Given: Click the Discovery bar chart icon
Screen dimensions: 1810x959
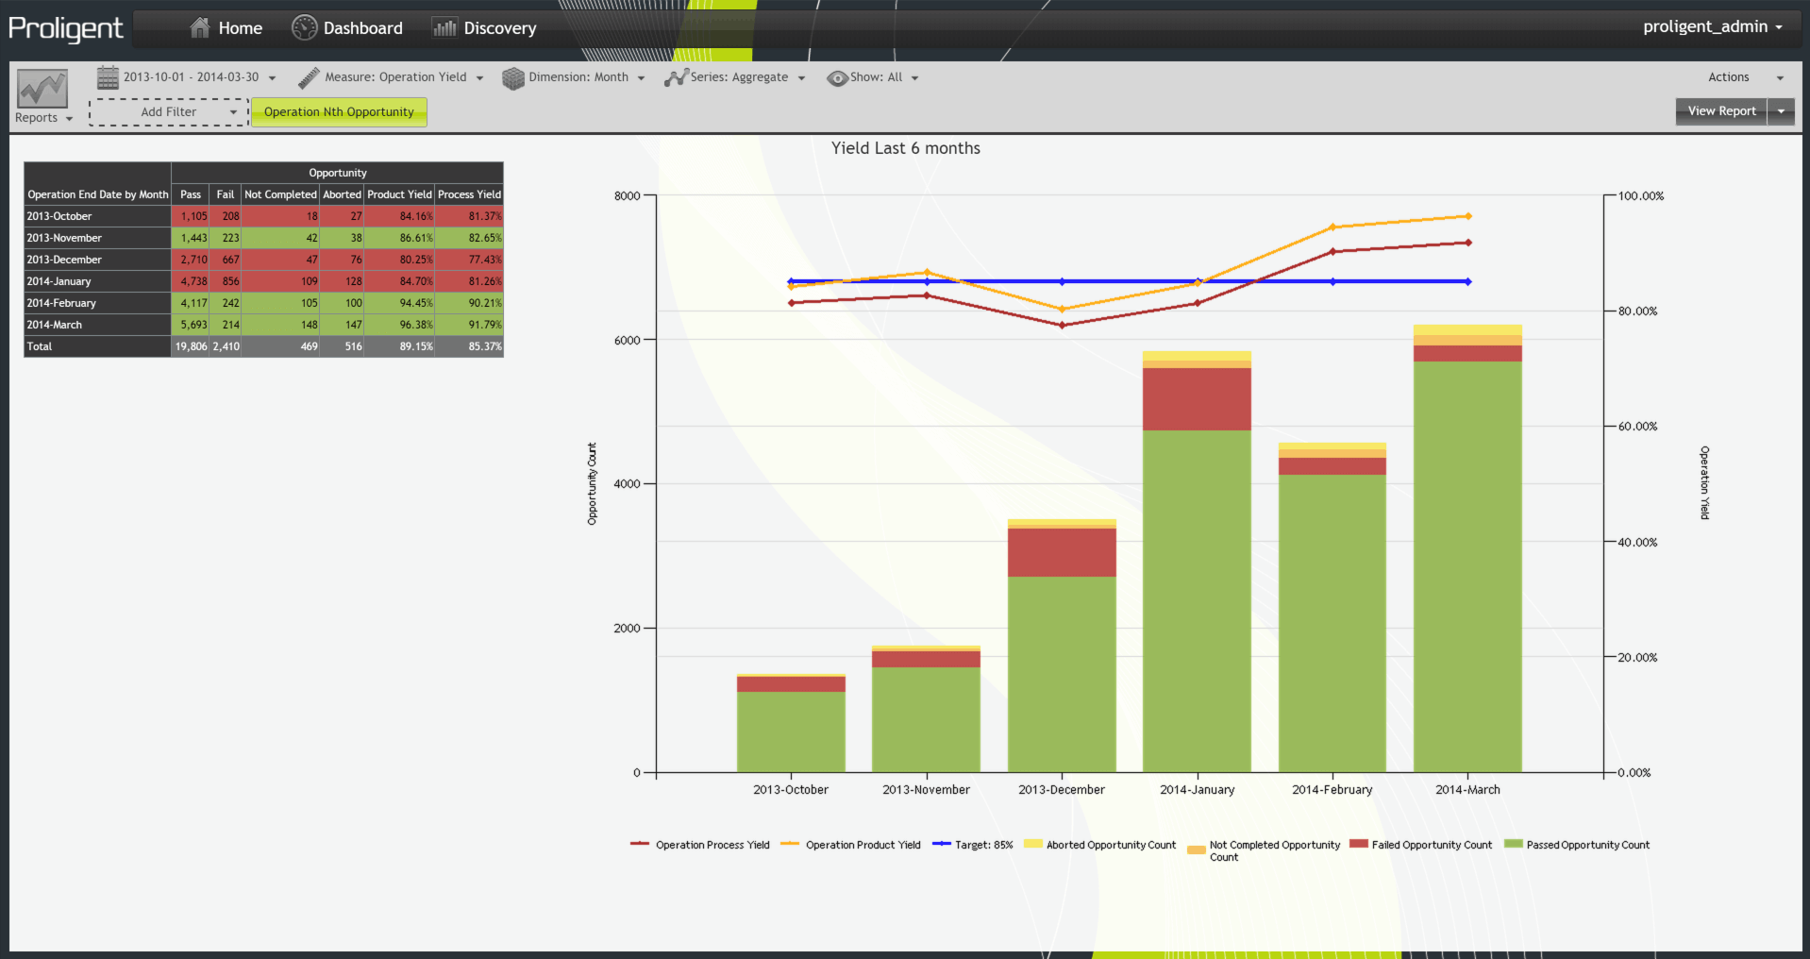Looking at the screenshot, I should [444, 28].
